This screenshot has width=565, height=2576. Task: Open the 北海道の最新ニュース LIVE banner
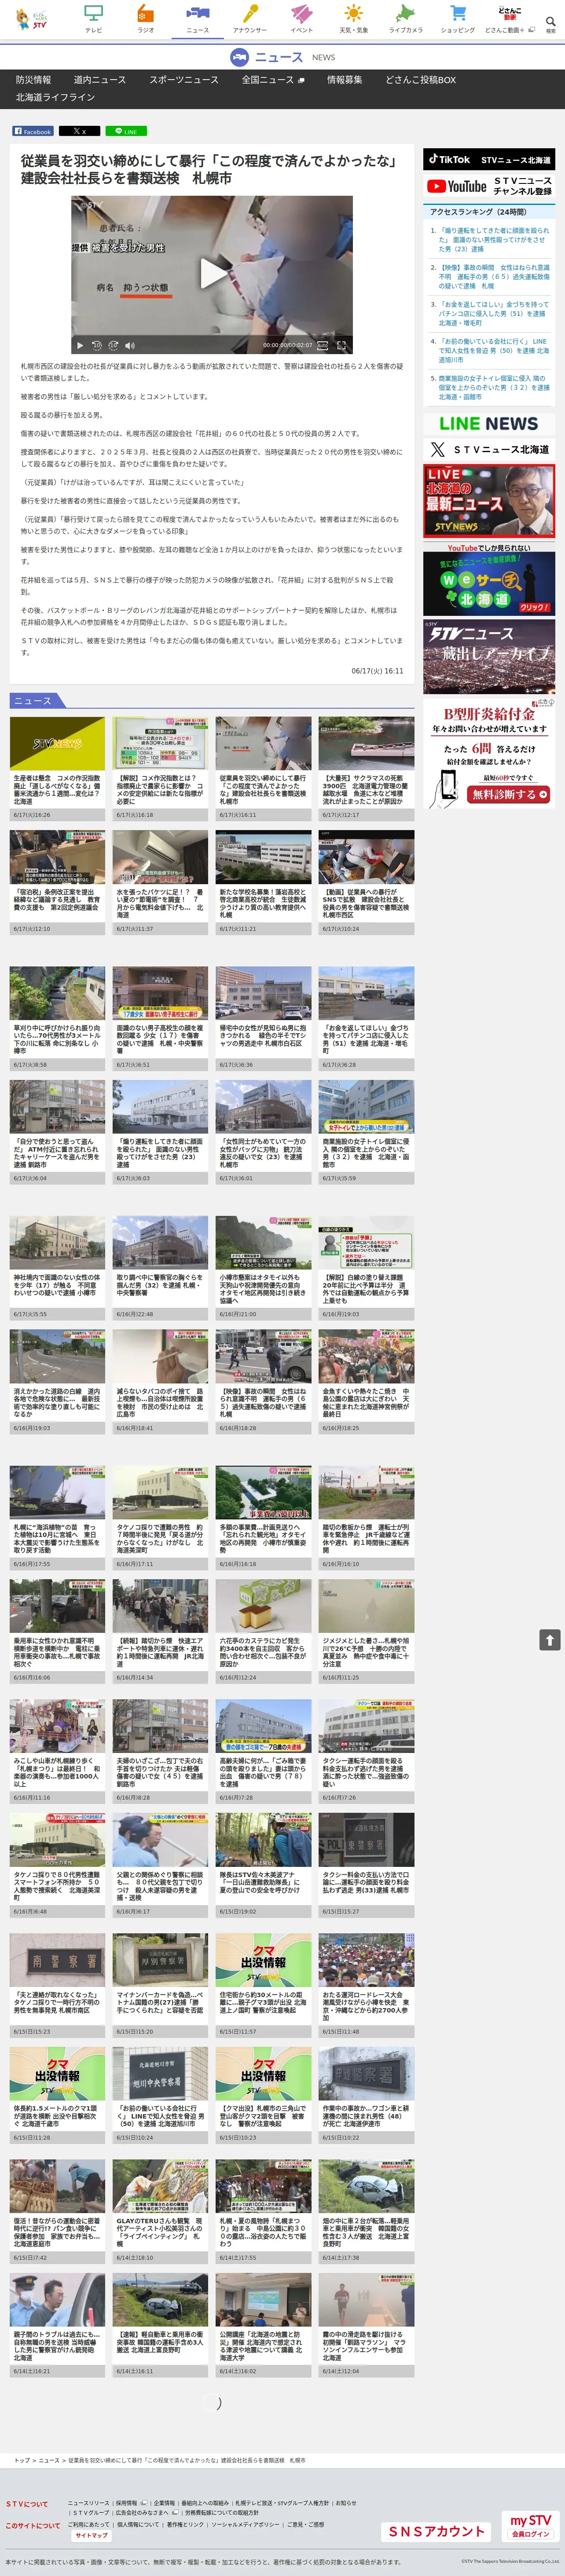(489, 501)
